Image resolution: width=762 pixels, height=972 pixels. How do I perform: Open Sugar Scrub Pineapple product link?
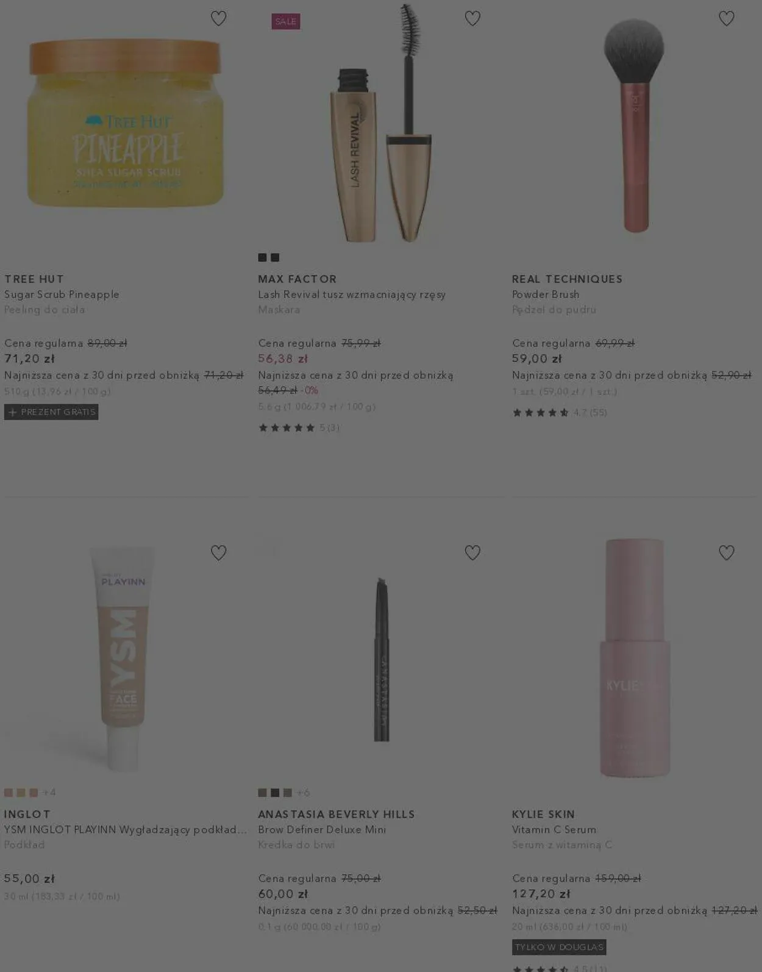62,295
